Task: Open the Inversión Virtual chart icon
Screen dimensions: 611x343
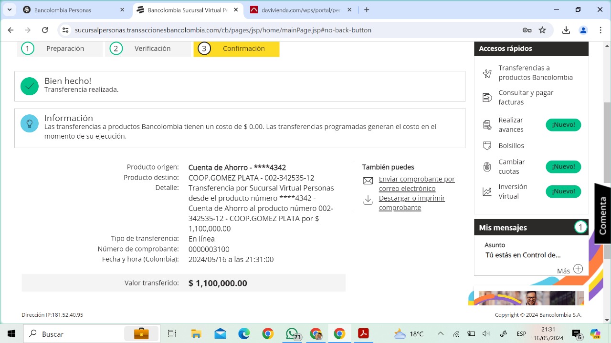Action: [487, 192]
